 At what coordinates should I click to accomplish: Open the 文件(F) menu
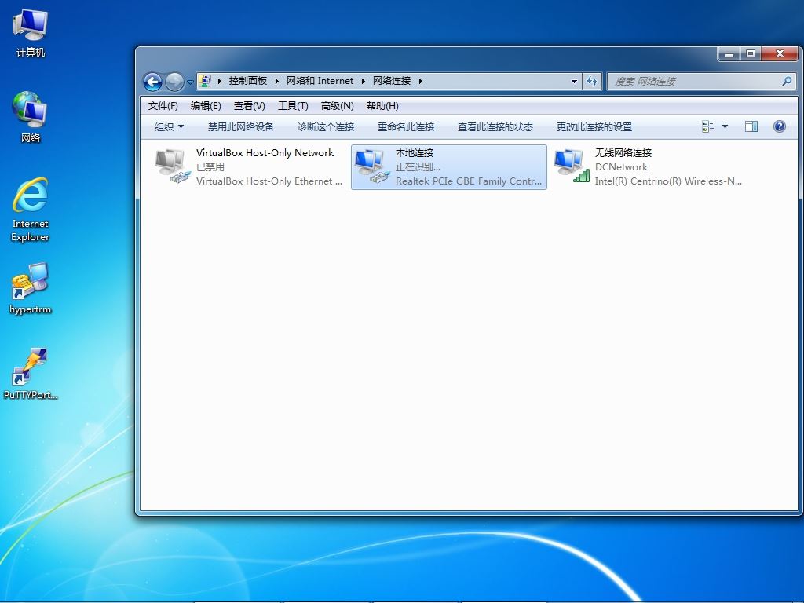[163, 106]
